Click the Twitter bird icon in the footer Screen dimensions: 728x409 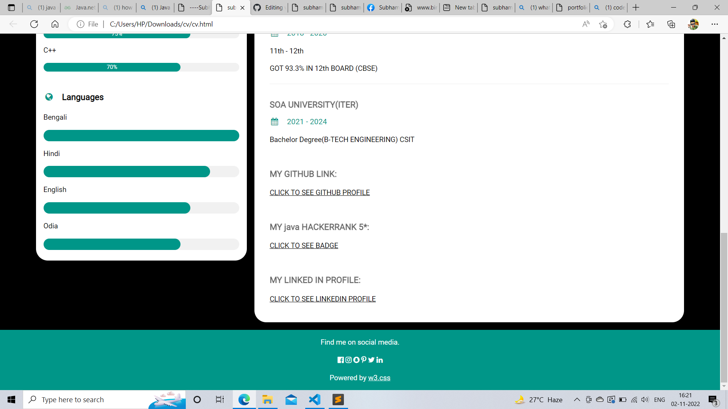[x=371, y=360]
